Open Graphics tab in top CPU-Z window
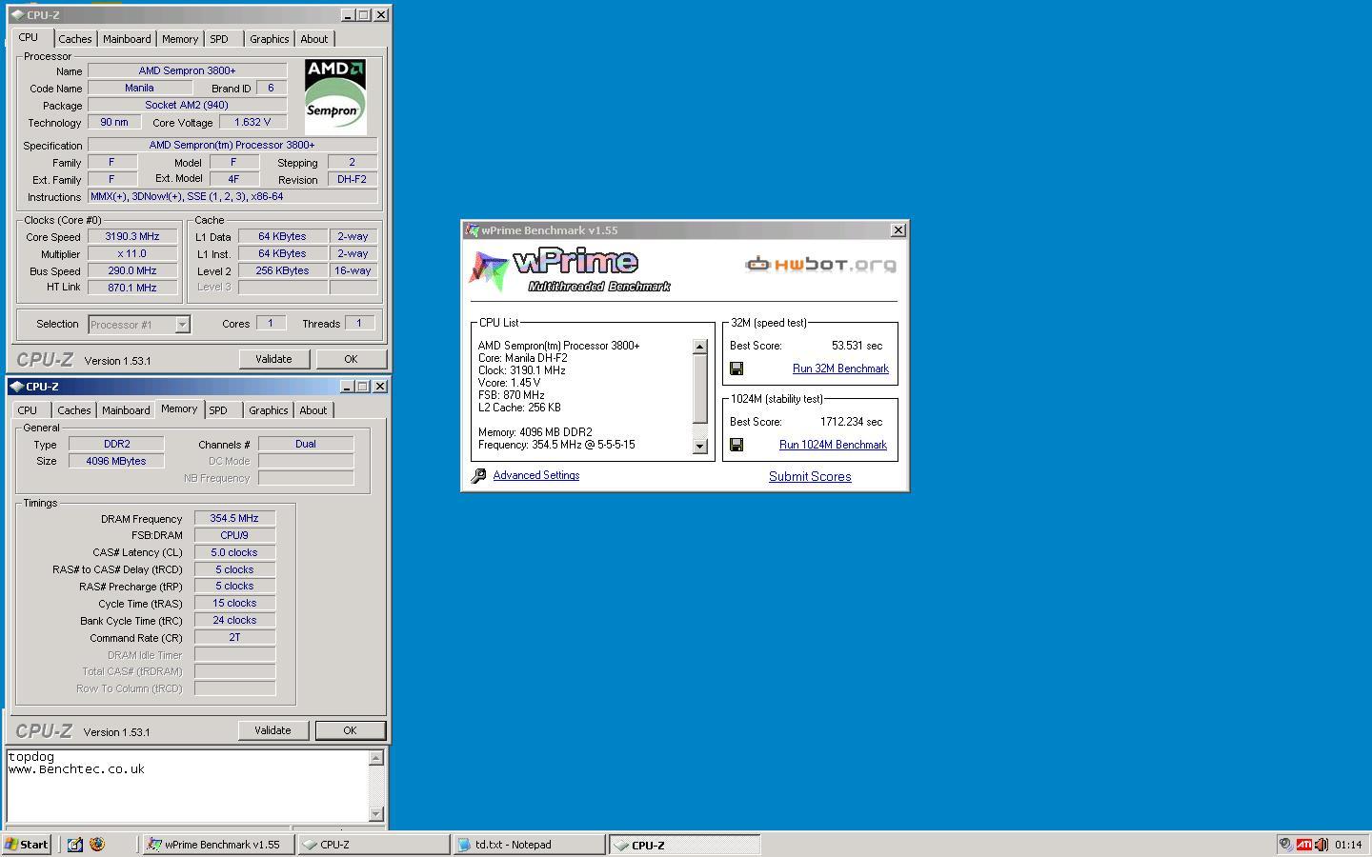 pyautogui.click(x=269, y=39)
